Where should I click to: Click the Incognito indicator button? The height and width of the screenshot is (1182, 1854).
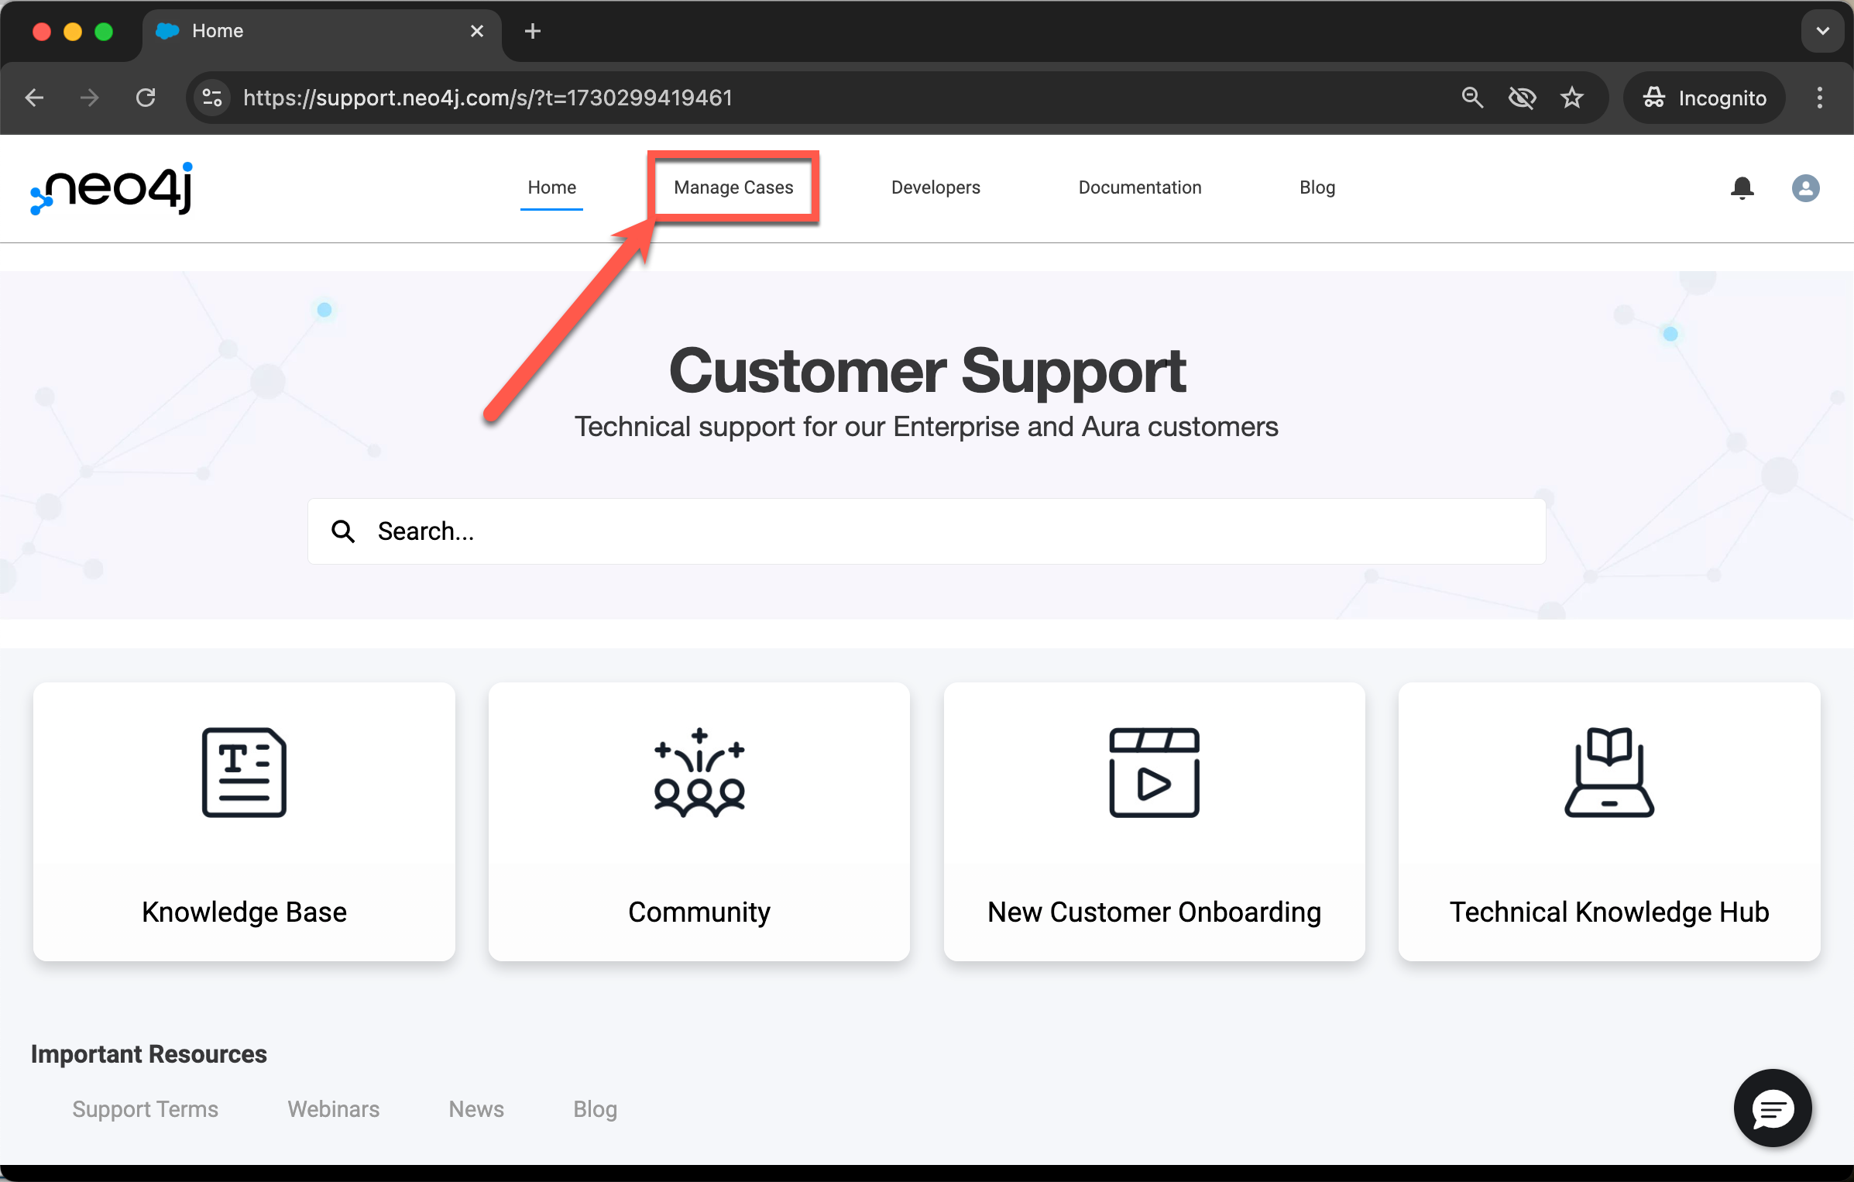coord(1705,98)
